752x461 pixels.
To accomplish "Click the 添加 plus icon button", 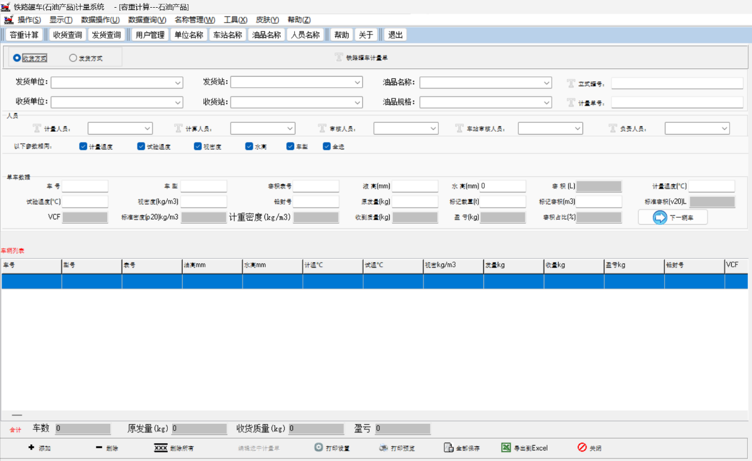I will pos(31,448).
